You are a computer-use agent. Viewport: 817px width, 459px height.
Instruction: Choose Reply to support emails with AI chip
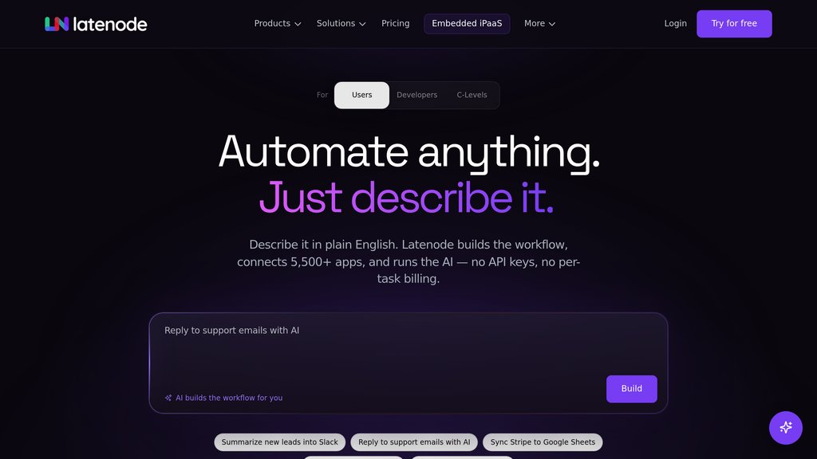click(x=414, y=442)
